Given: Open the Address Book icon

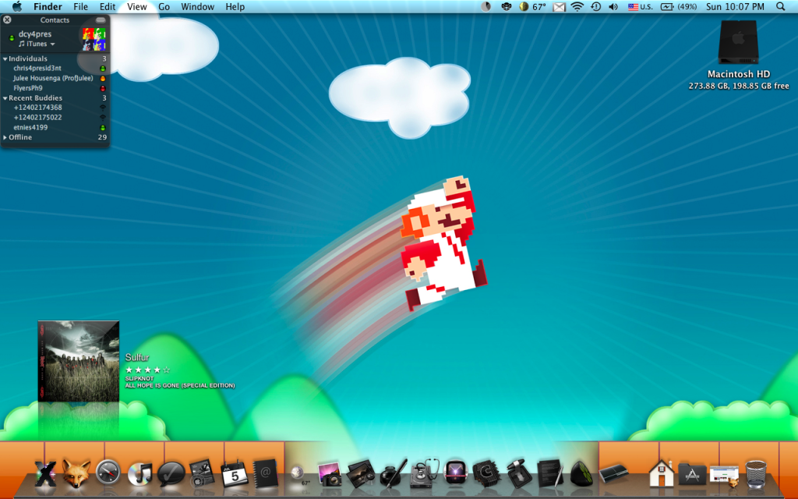Looking at the screenshot, I should pos(265,473).
